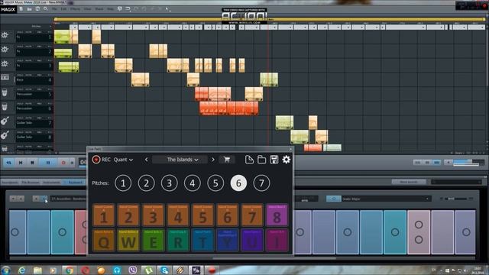
Task: Switch to the Instruments tab
Action: click(52, 183)
